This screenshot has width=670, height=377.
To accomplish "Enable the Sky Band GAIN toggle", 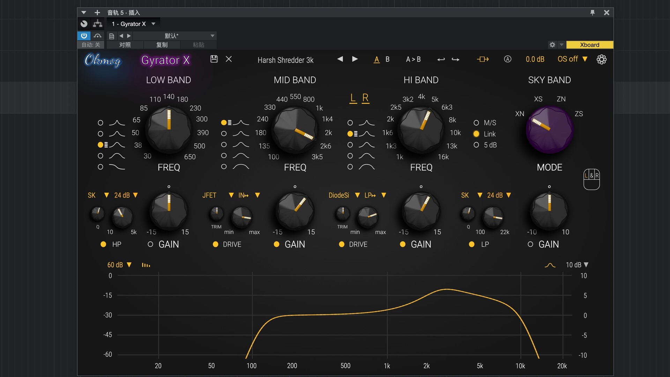I will [530, 244].
